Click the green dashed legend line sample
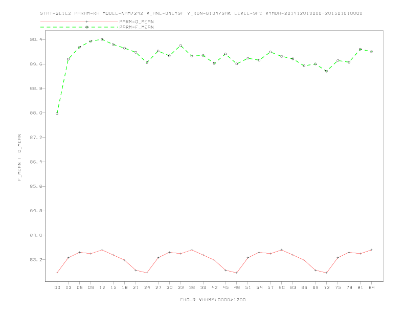This screenshot has width=405, height=313. coord(79,27)
